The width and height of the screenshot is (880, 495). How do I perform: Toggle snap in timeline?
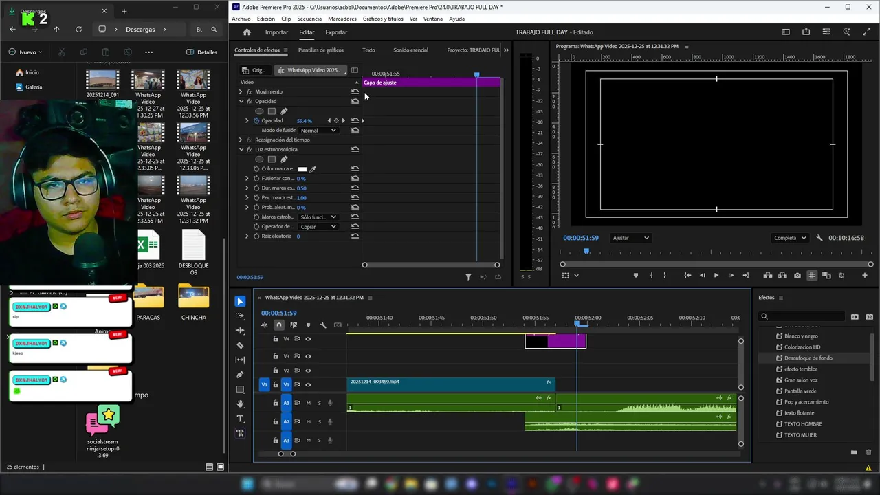(278, 325)
